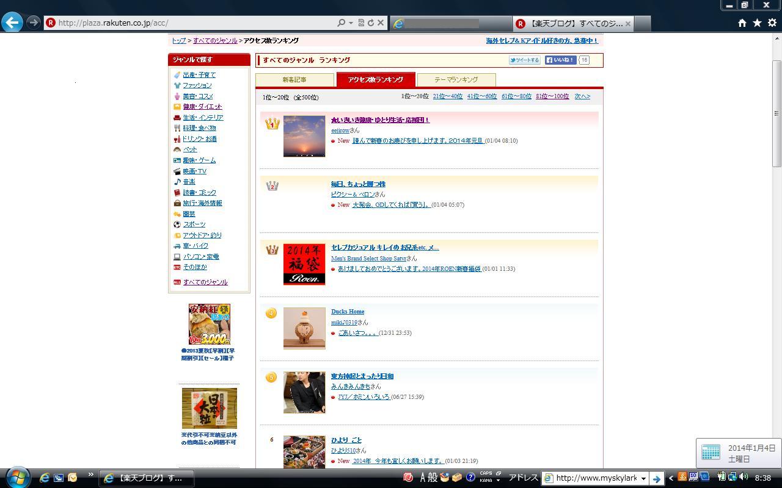This screenshot has height=488, width=782.
Task: Open the browser Home icon
Action: (x=742, y=23)
